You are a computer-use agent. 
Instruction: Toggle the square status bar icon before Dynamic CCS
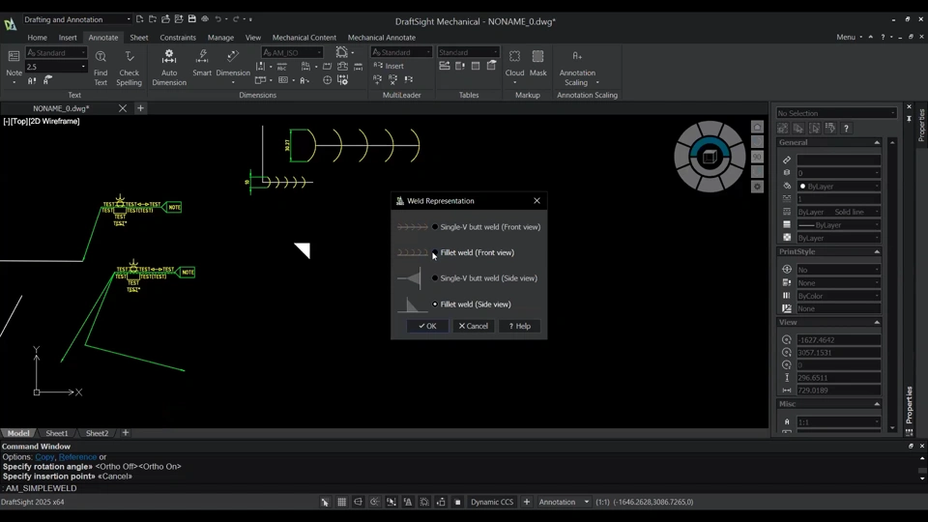(457, 502)
